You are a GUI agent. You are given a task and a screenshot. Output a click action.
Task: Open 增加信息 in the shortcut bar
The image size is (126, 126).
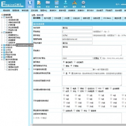click(x=6, y=10)
